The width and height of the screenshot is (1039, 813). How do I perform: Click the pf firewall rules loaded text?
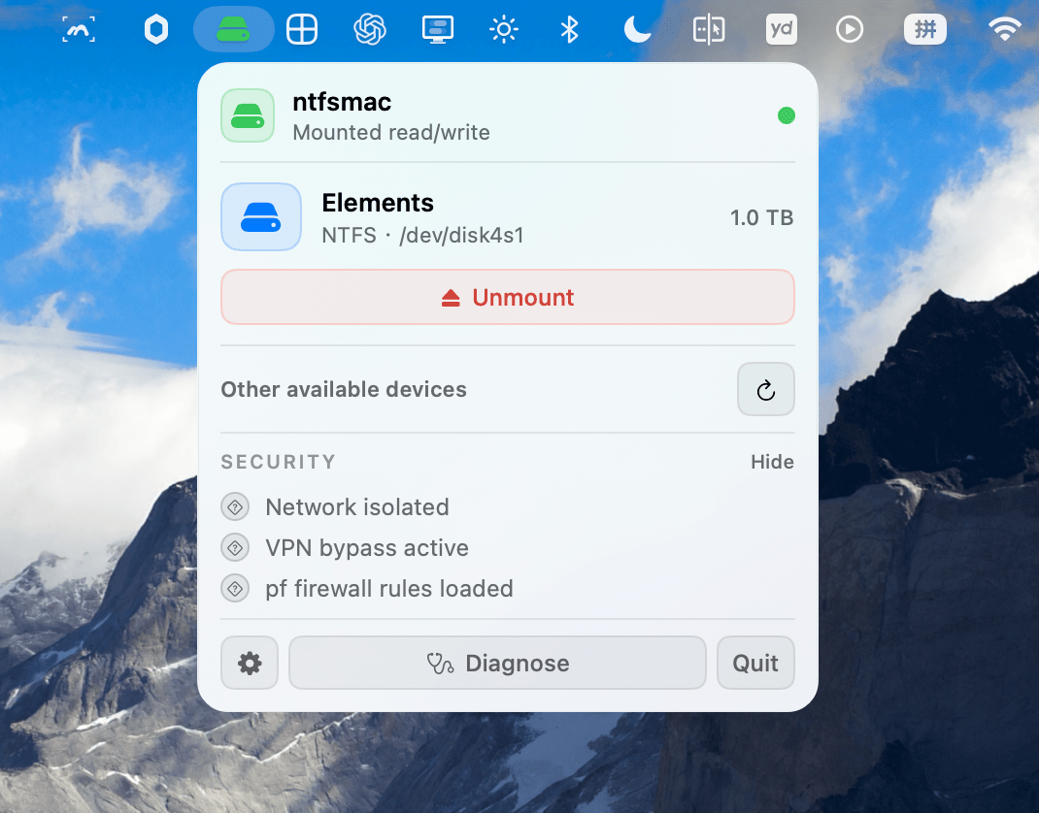[x=389, y=588]
